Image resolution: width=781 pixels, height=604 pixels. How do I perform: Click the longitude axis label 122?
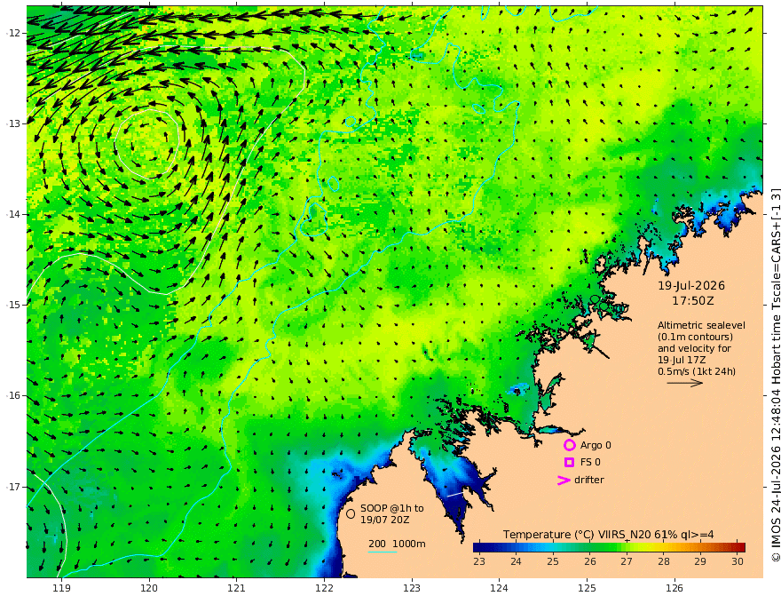pyautogui.click(x=324, y=589)
